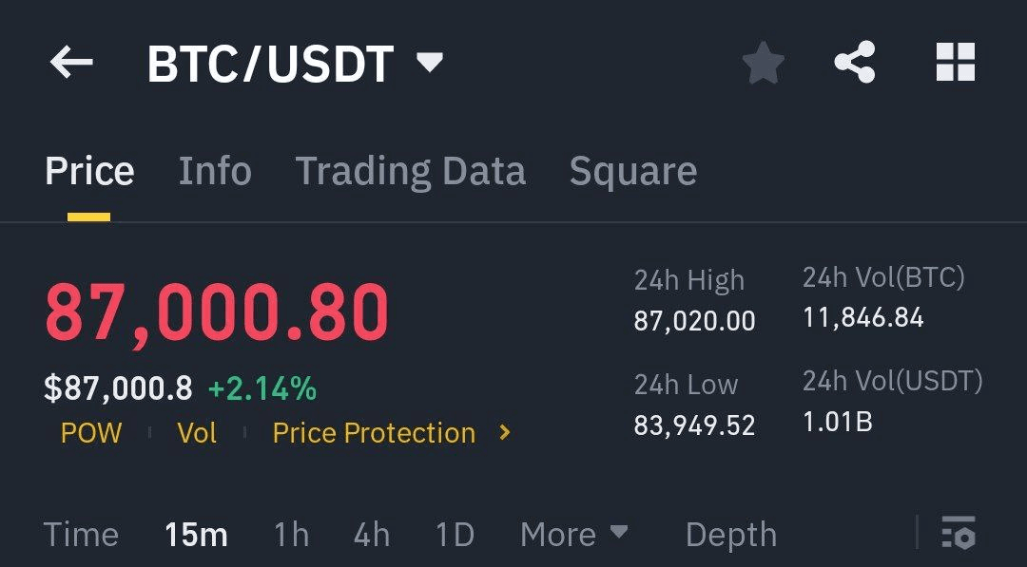Go to the Square tab
This screenshot has height=567, width=1027.
(632, 171)
